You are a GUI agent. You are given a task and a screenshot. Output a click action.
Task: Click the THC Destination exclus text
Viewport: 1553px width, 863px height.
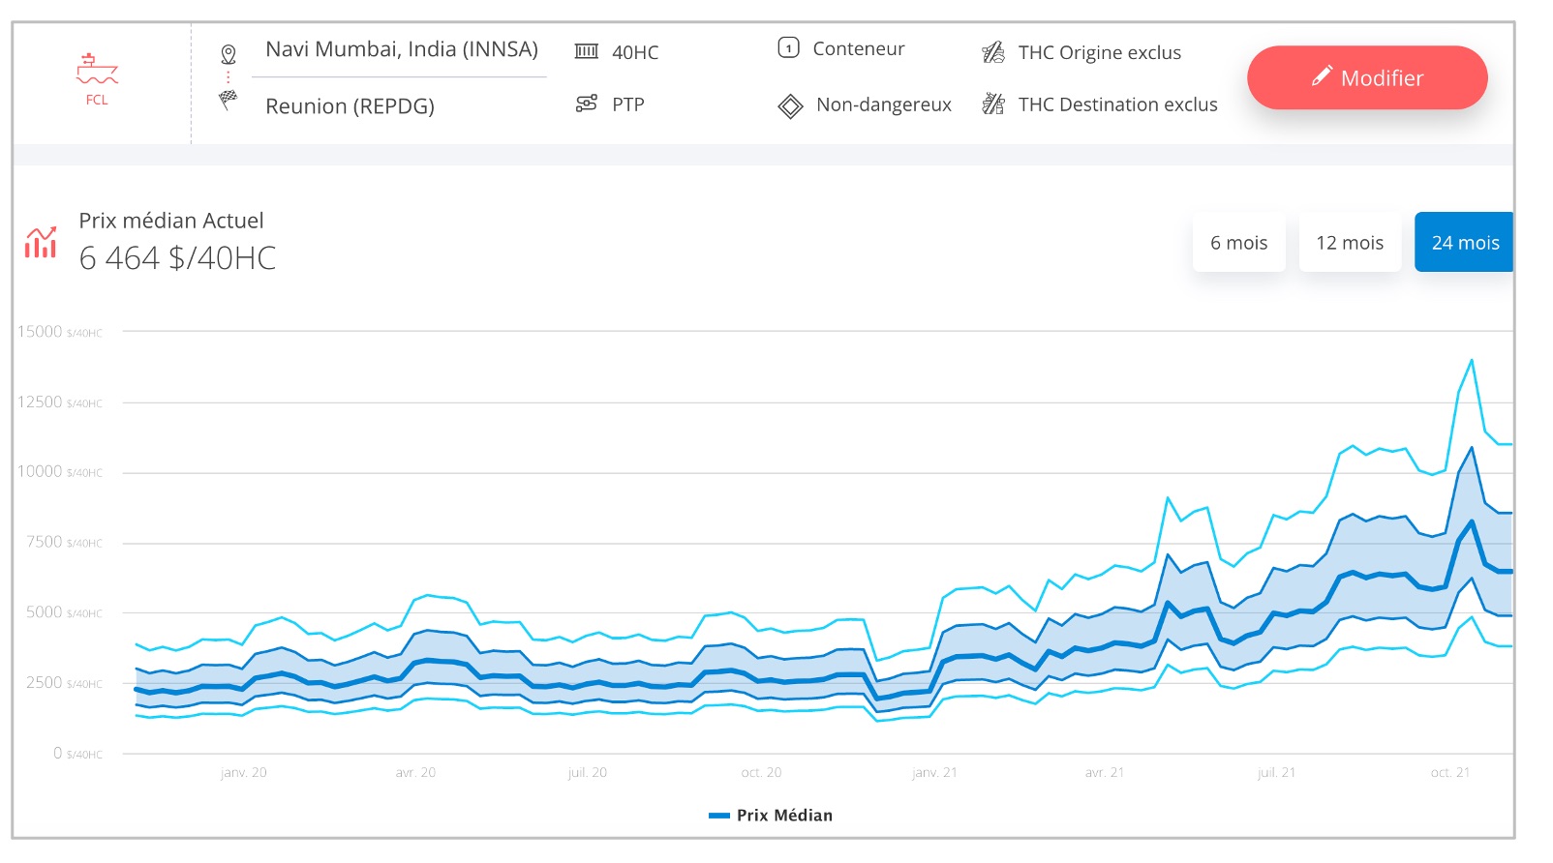click(1118, 104)
